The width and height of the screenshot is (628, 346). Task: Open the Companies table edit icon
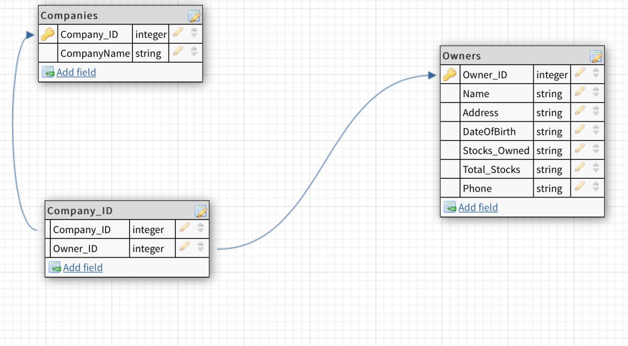click(x=195, y=16)
